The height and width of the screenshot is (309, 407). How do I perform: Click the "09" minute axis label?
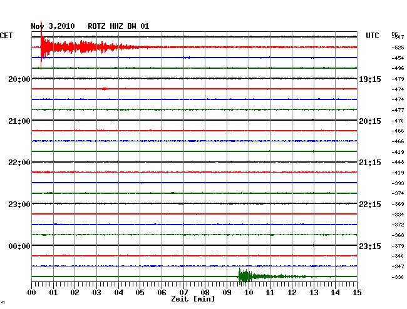click(x=227, y=293)
